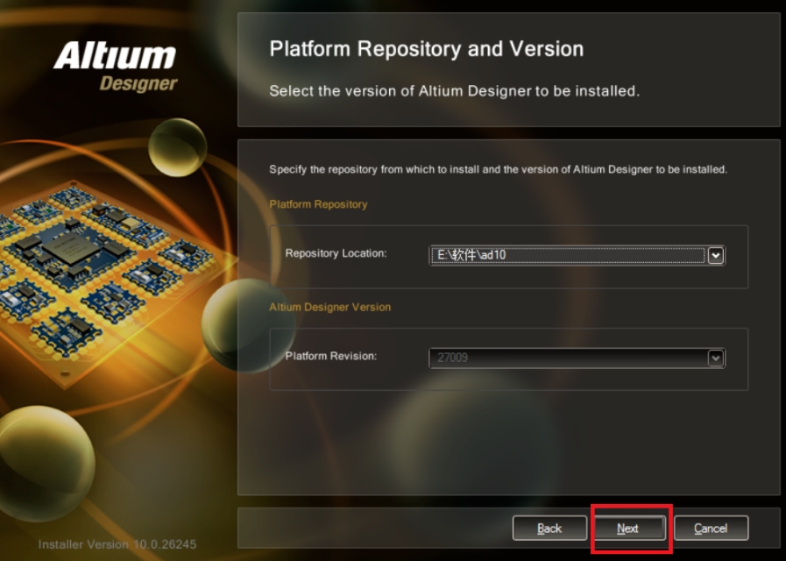Viewport: 786px width, 561px height.
Task: Click Back to return to previous step
Action: pos(549,529)
